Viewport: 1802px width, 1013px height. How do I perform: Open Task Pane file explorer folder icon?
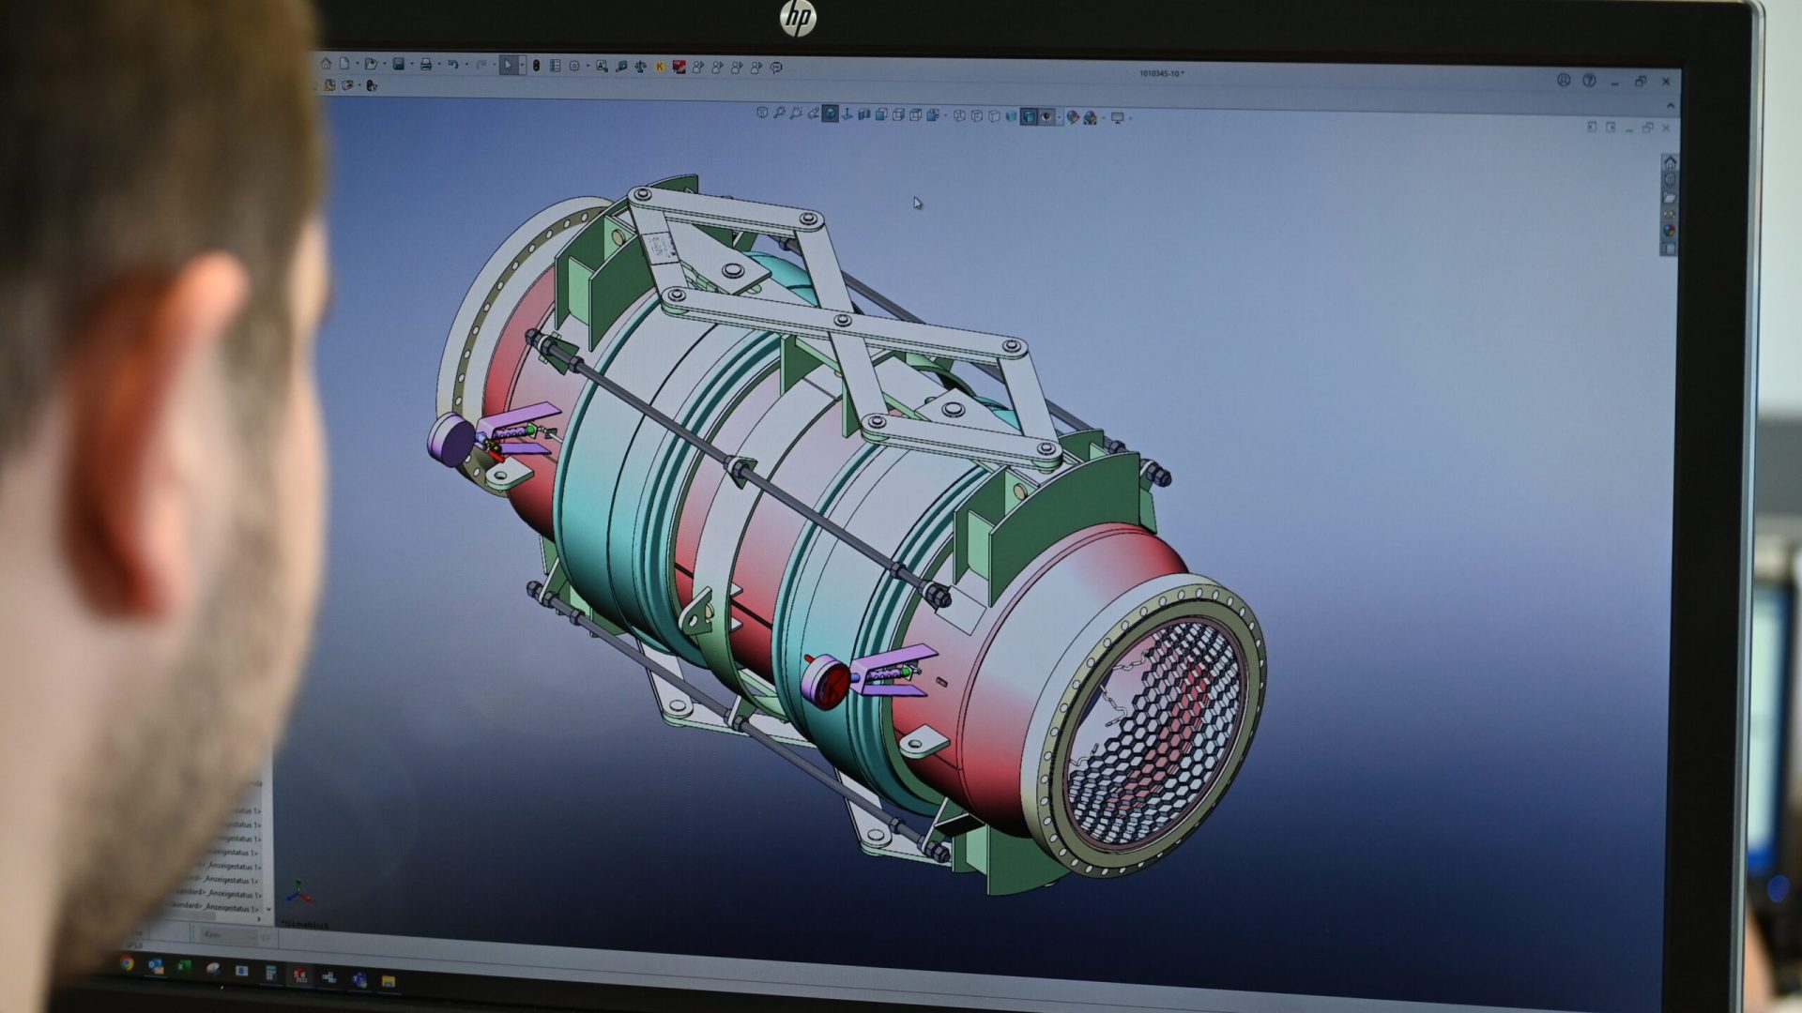tap(1670, 198)
